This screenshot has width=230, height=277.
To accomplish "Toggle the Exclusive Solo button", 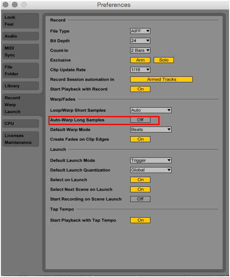I will (164, 60).
